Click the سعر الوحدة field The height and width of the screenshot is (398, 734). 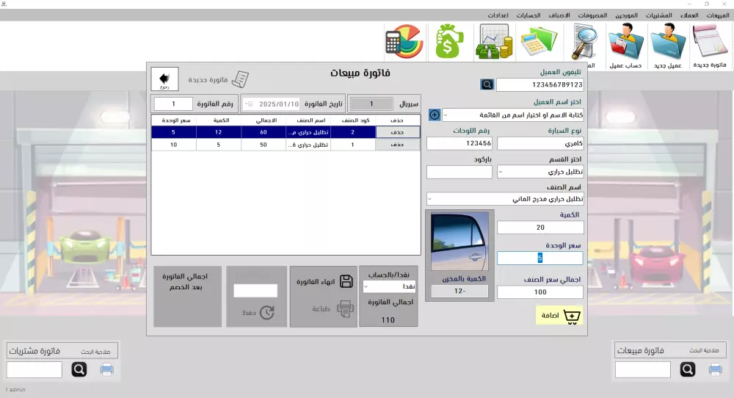coord(539,258)
